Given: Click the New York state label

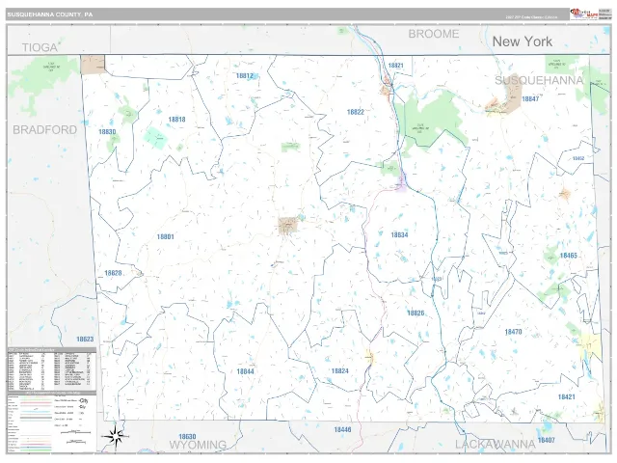Looking at the screenshot, I should point(522,41).
